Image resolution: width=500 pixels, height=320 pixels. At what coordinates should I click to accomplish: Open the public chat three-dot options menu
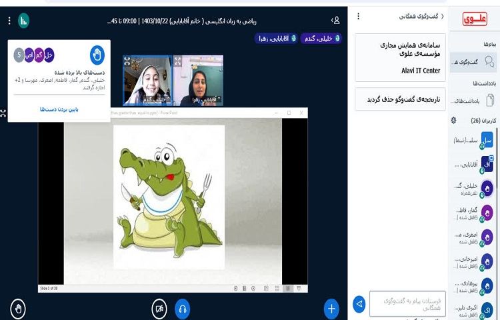tap(359, 16)
